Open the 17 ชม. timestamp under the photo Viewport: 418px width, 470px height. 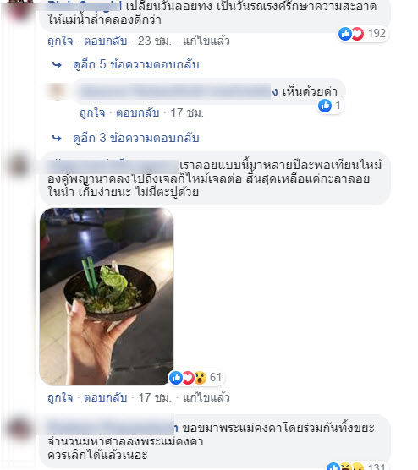(155, 398)
